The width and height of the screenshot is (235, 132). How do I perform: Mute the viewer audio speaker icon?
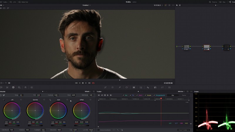coord(9,83)
